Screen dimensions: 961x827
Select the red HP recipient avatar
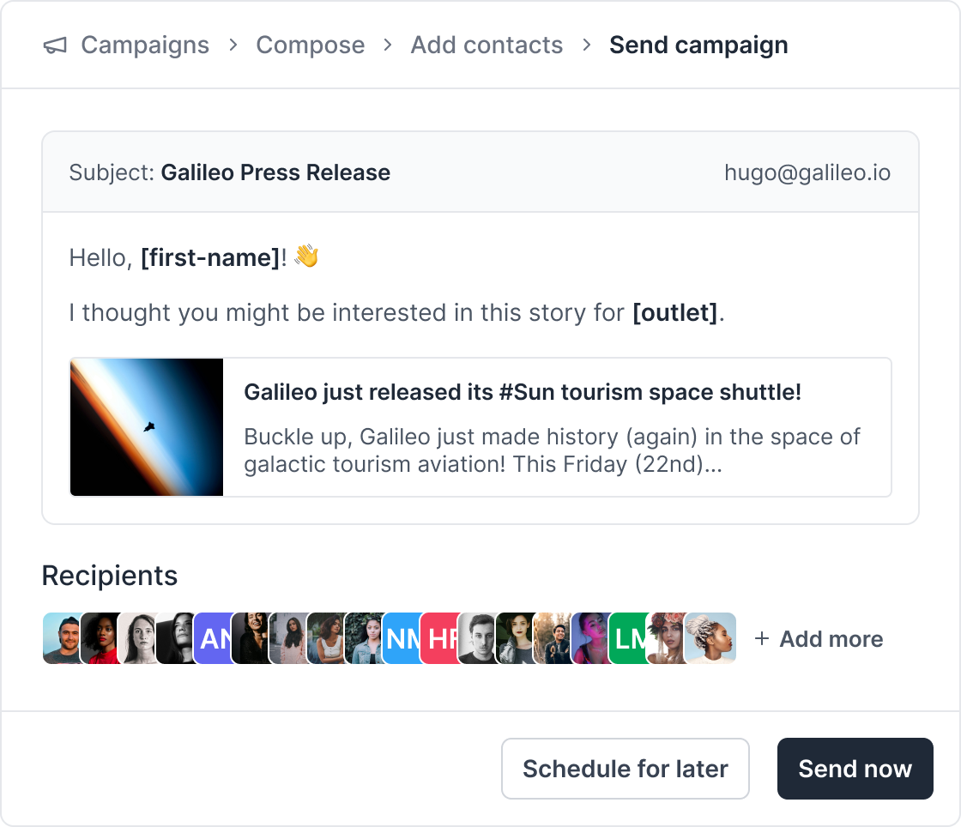(438, 638)
